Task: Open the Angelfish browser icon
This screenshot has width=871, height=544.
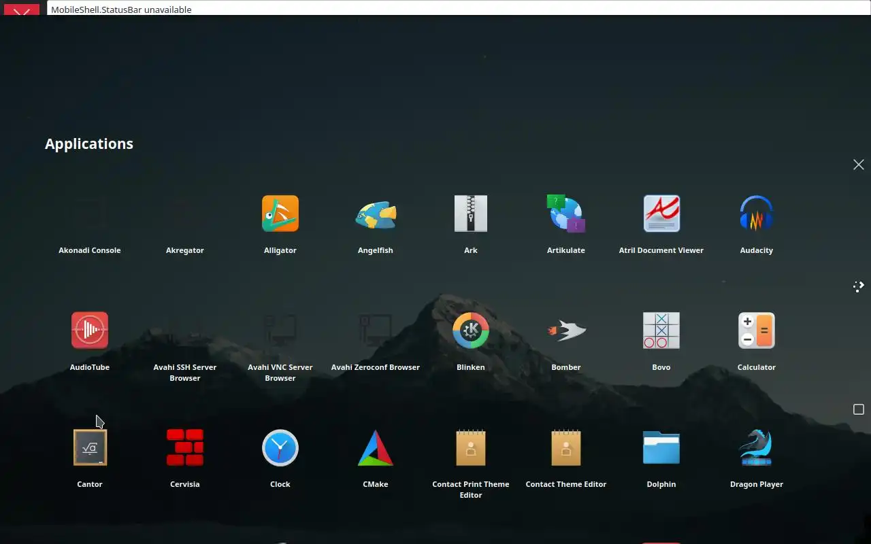Action: pos(376,214)
